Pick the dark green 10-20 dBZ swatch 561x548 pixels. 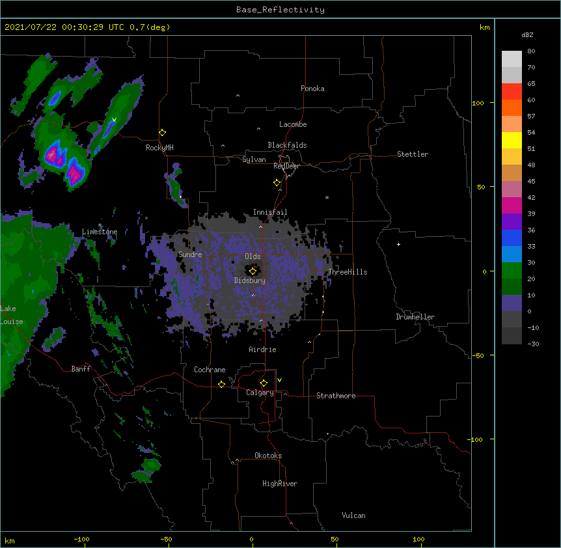pos(512,287)
